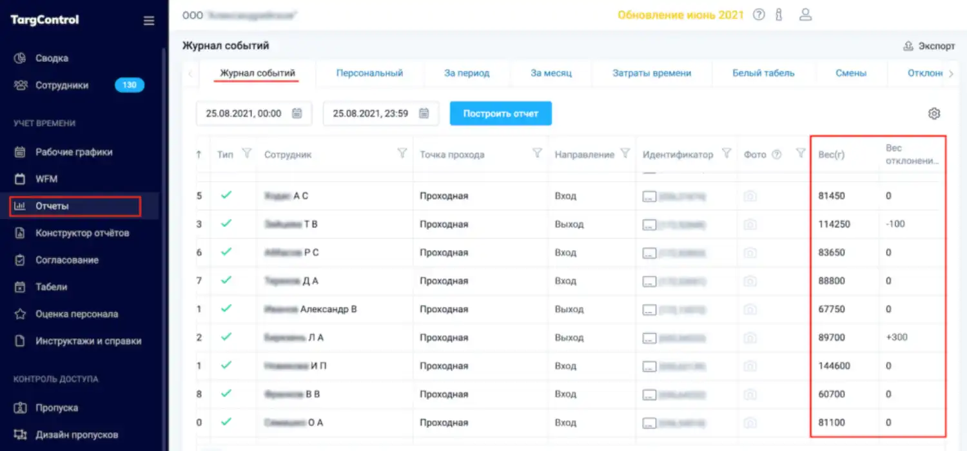Toggle the filter on Сотрудник column

(x=402, y=154)
